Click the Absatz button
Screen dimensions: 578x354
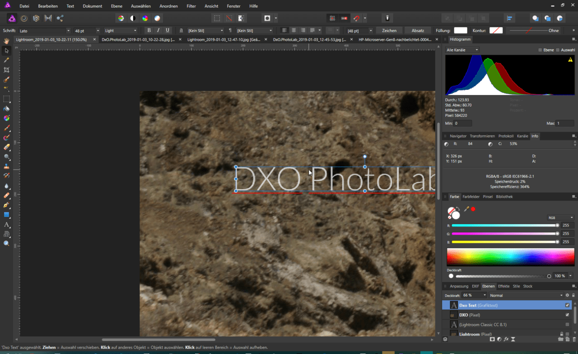point(418,31)
